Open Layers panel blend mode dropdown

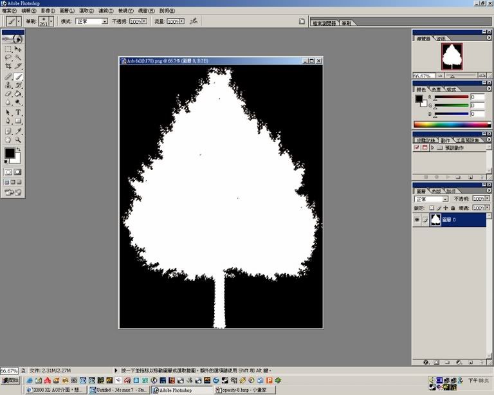click(445, 199)
